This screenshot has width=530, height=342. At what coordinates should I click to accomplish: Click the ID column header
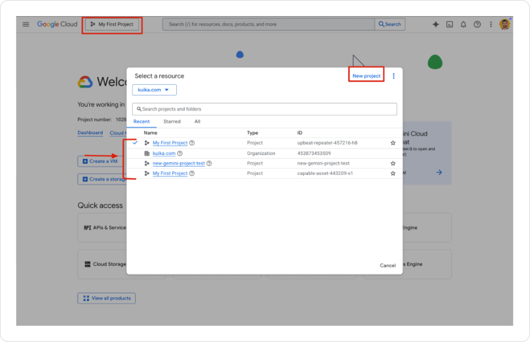(x=300, y=133)
